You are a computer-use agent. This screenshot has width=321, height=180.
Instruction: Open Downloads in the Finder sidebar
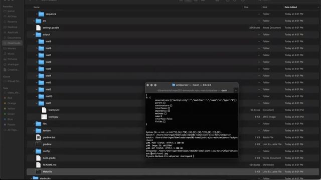[x=12, y=43]
